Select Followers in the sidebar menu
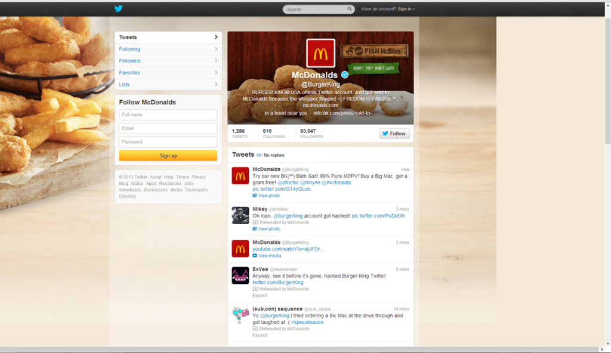This screenshot has height=353, width=611. point(168,61)
